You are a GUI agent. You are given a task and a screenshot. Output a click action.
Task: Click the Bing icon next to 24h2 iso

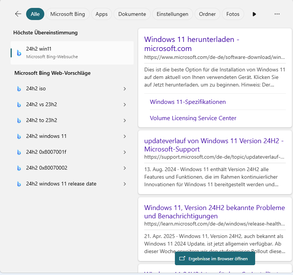click(x=19, y=89)
